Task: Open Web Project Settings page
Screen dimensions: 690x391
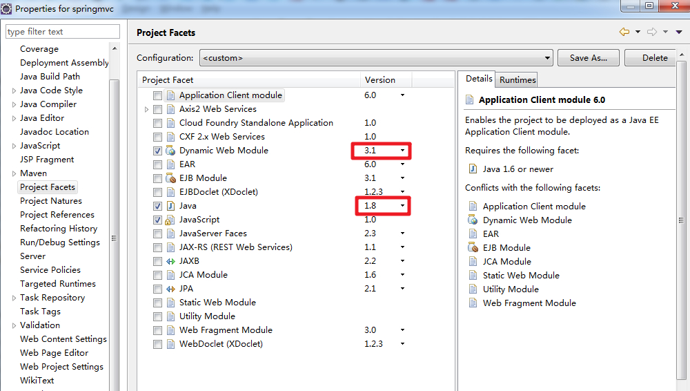Action: (61, 367)
